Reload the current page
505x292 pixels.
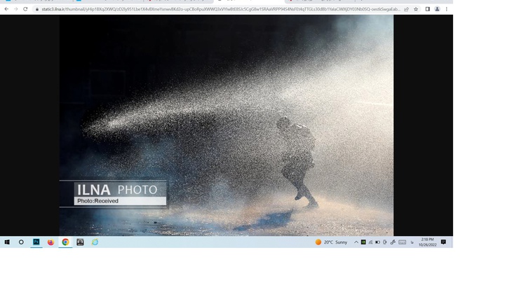click(x=25, y=9)
